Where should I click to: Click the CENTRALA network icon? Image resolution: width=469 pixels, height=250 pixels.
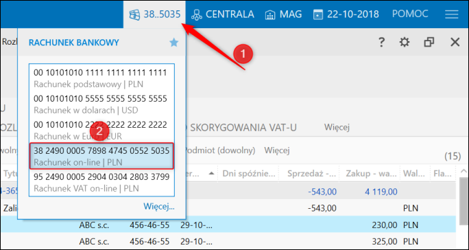click(197, 14)
